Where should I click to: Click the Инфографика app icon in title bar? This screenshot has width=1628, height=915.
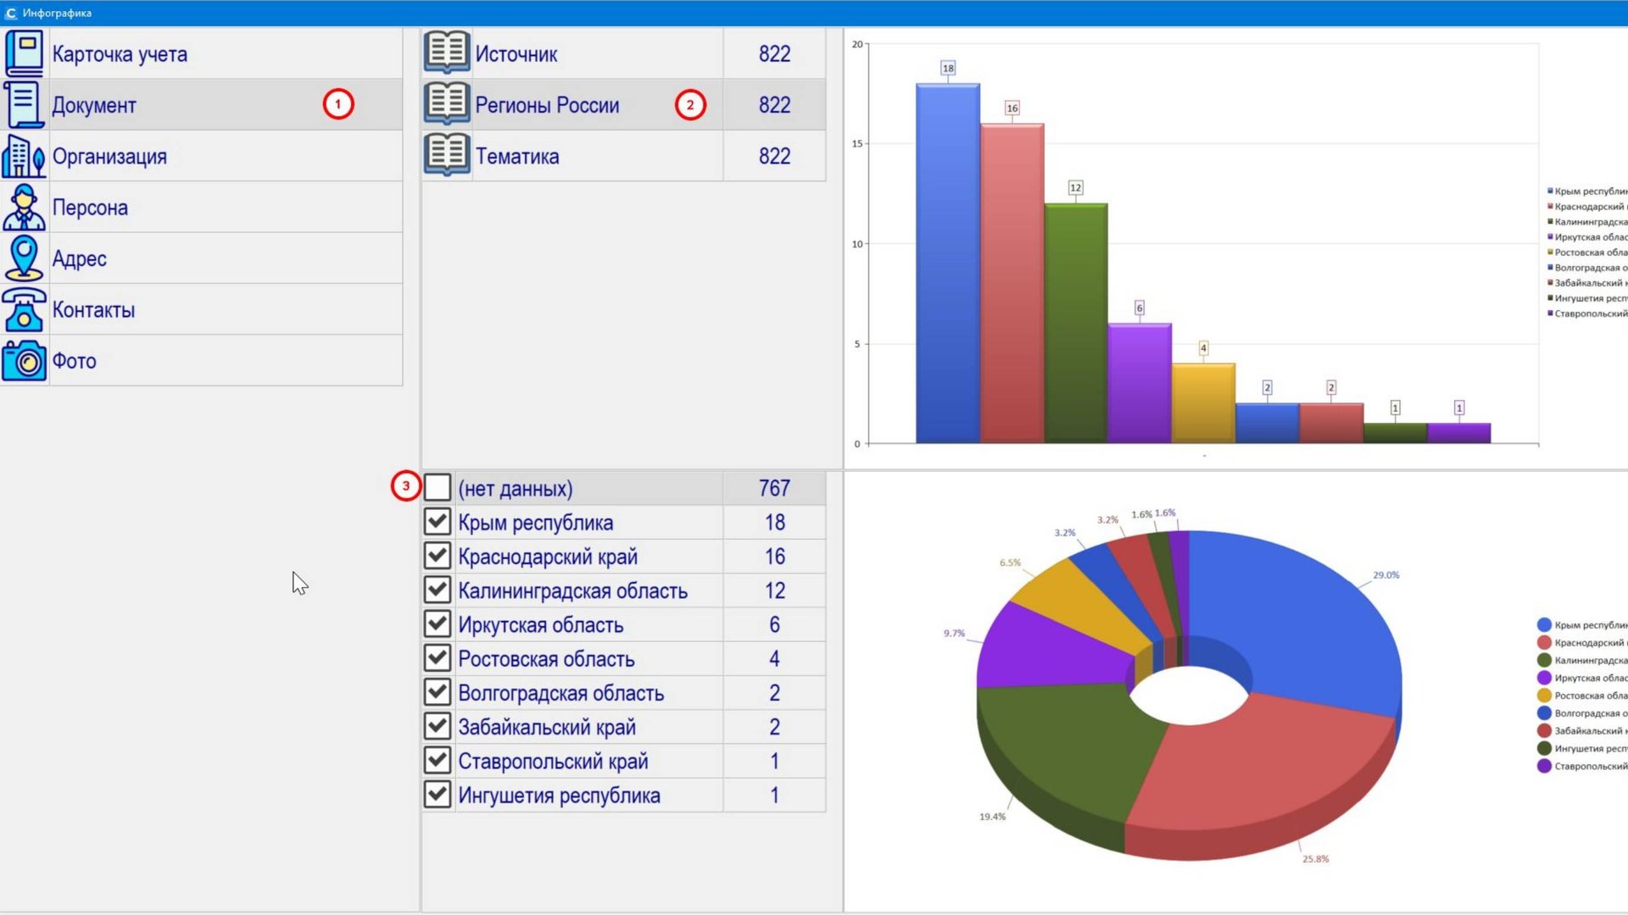[11, 13]
